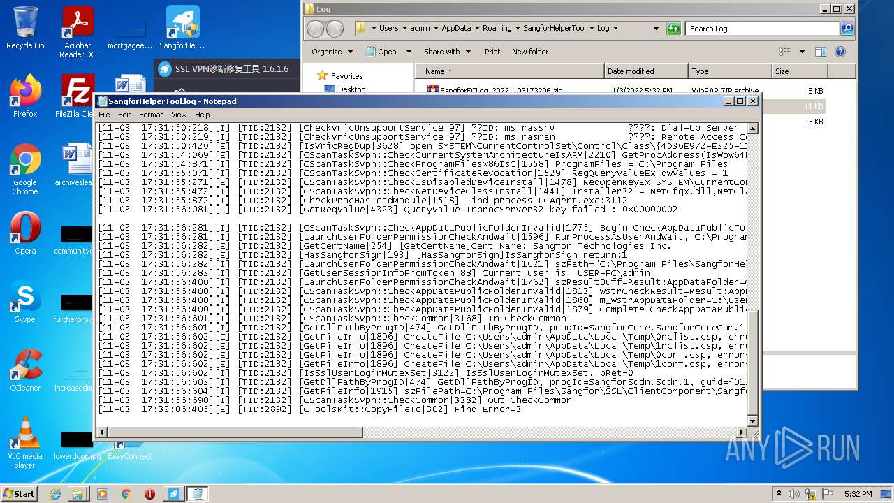
Task: Sort by Date modified column
Action: (x=646, y=71)
